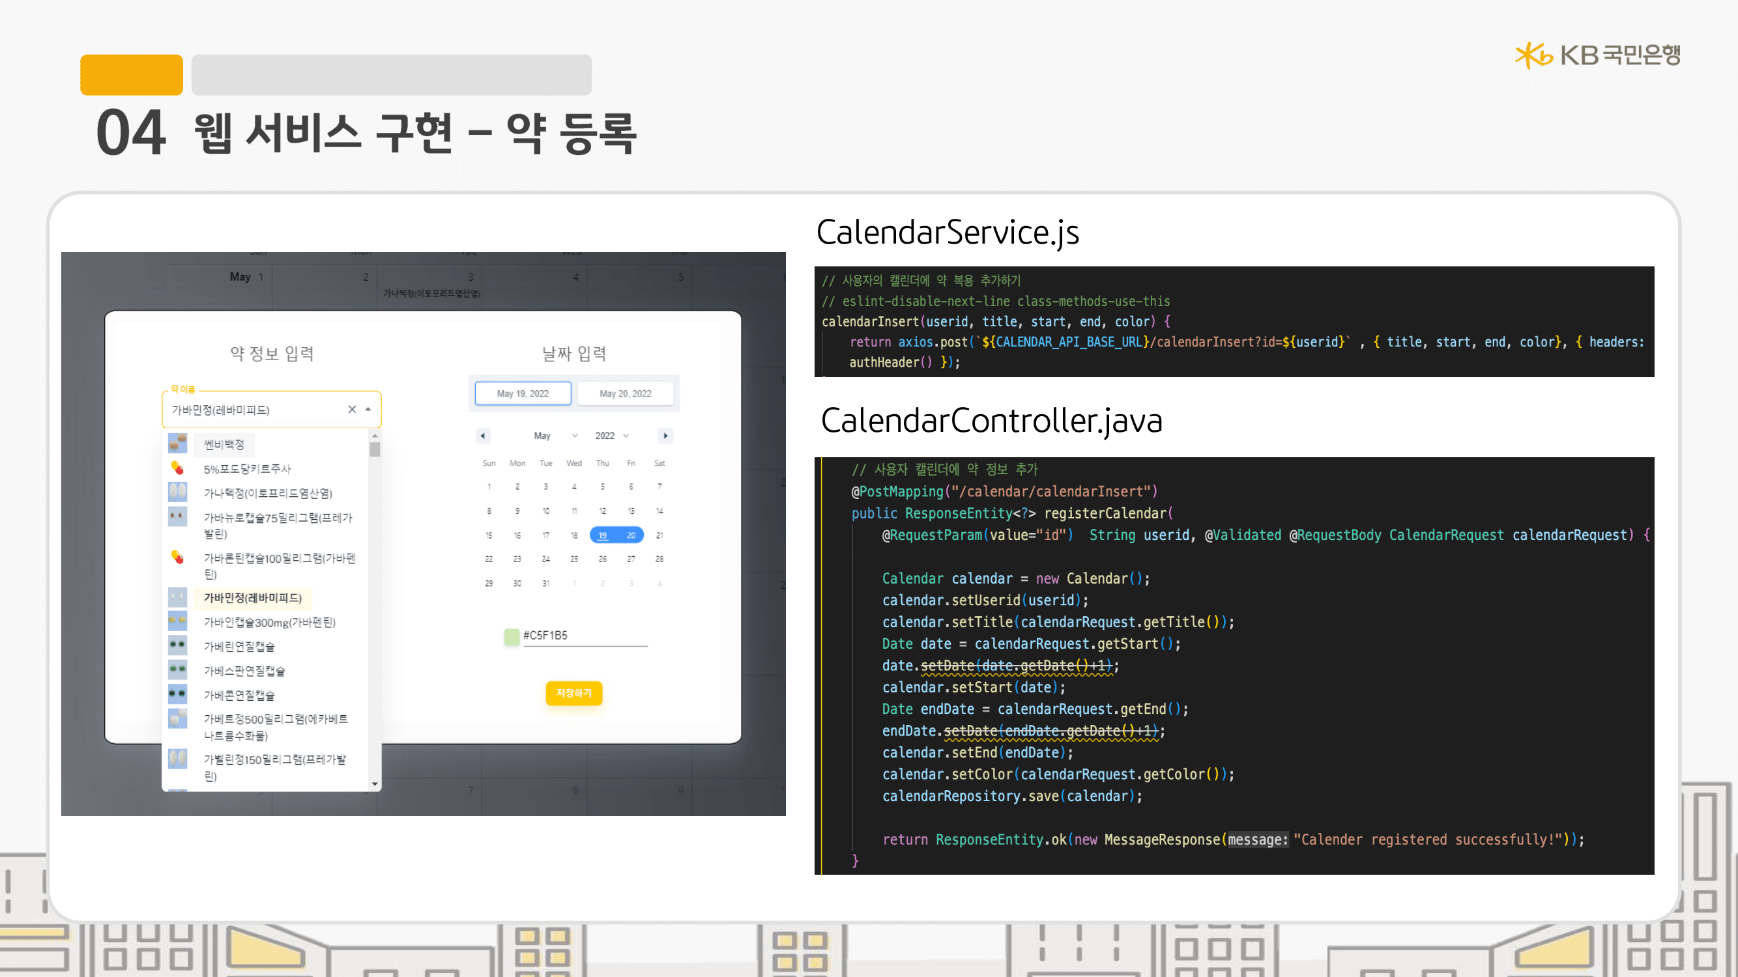The width and height of the screenshot is (1738, 977).
Task: Click the green #C5F1B5 color swatch
Action: (x=512, y=636)
